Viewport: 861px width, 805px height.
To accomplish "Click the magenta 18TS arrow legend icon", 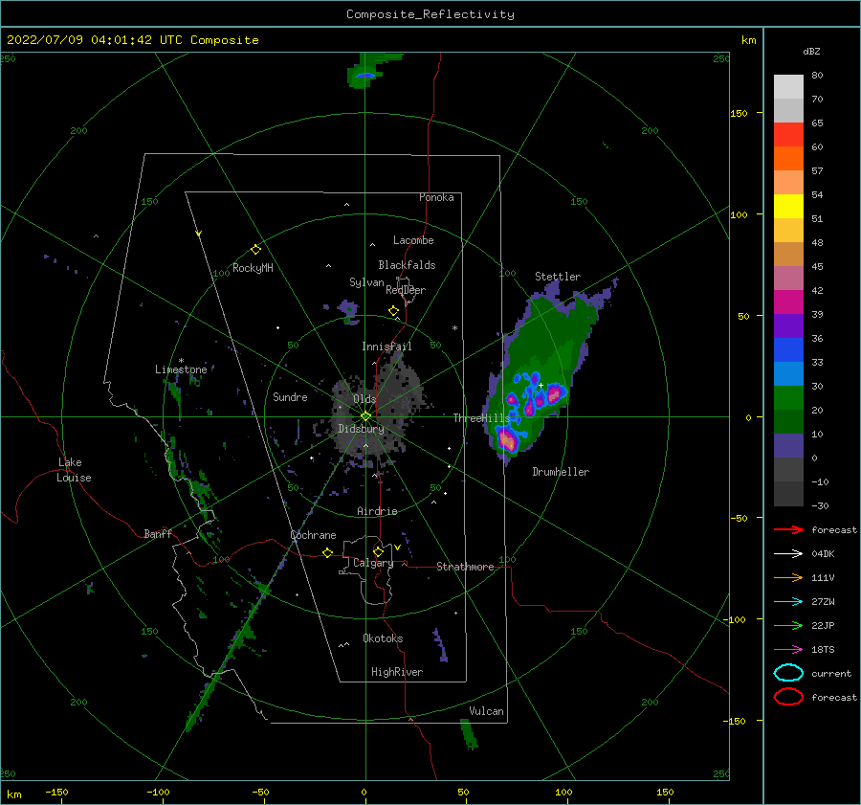I will tap(788, 650).
